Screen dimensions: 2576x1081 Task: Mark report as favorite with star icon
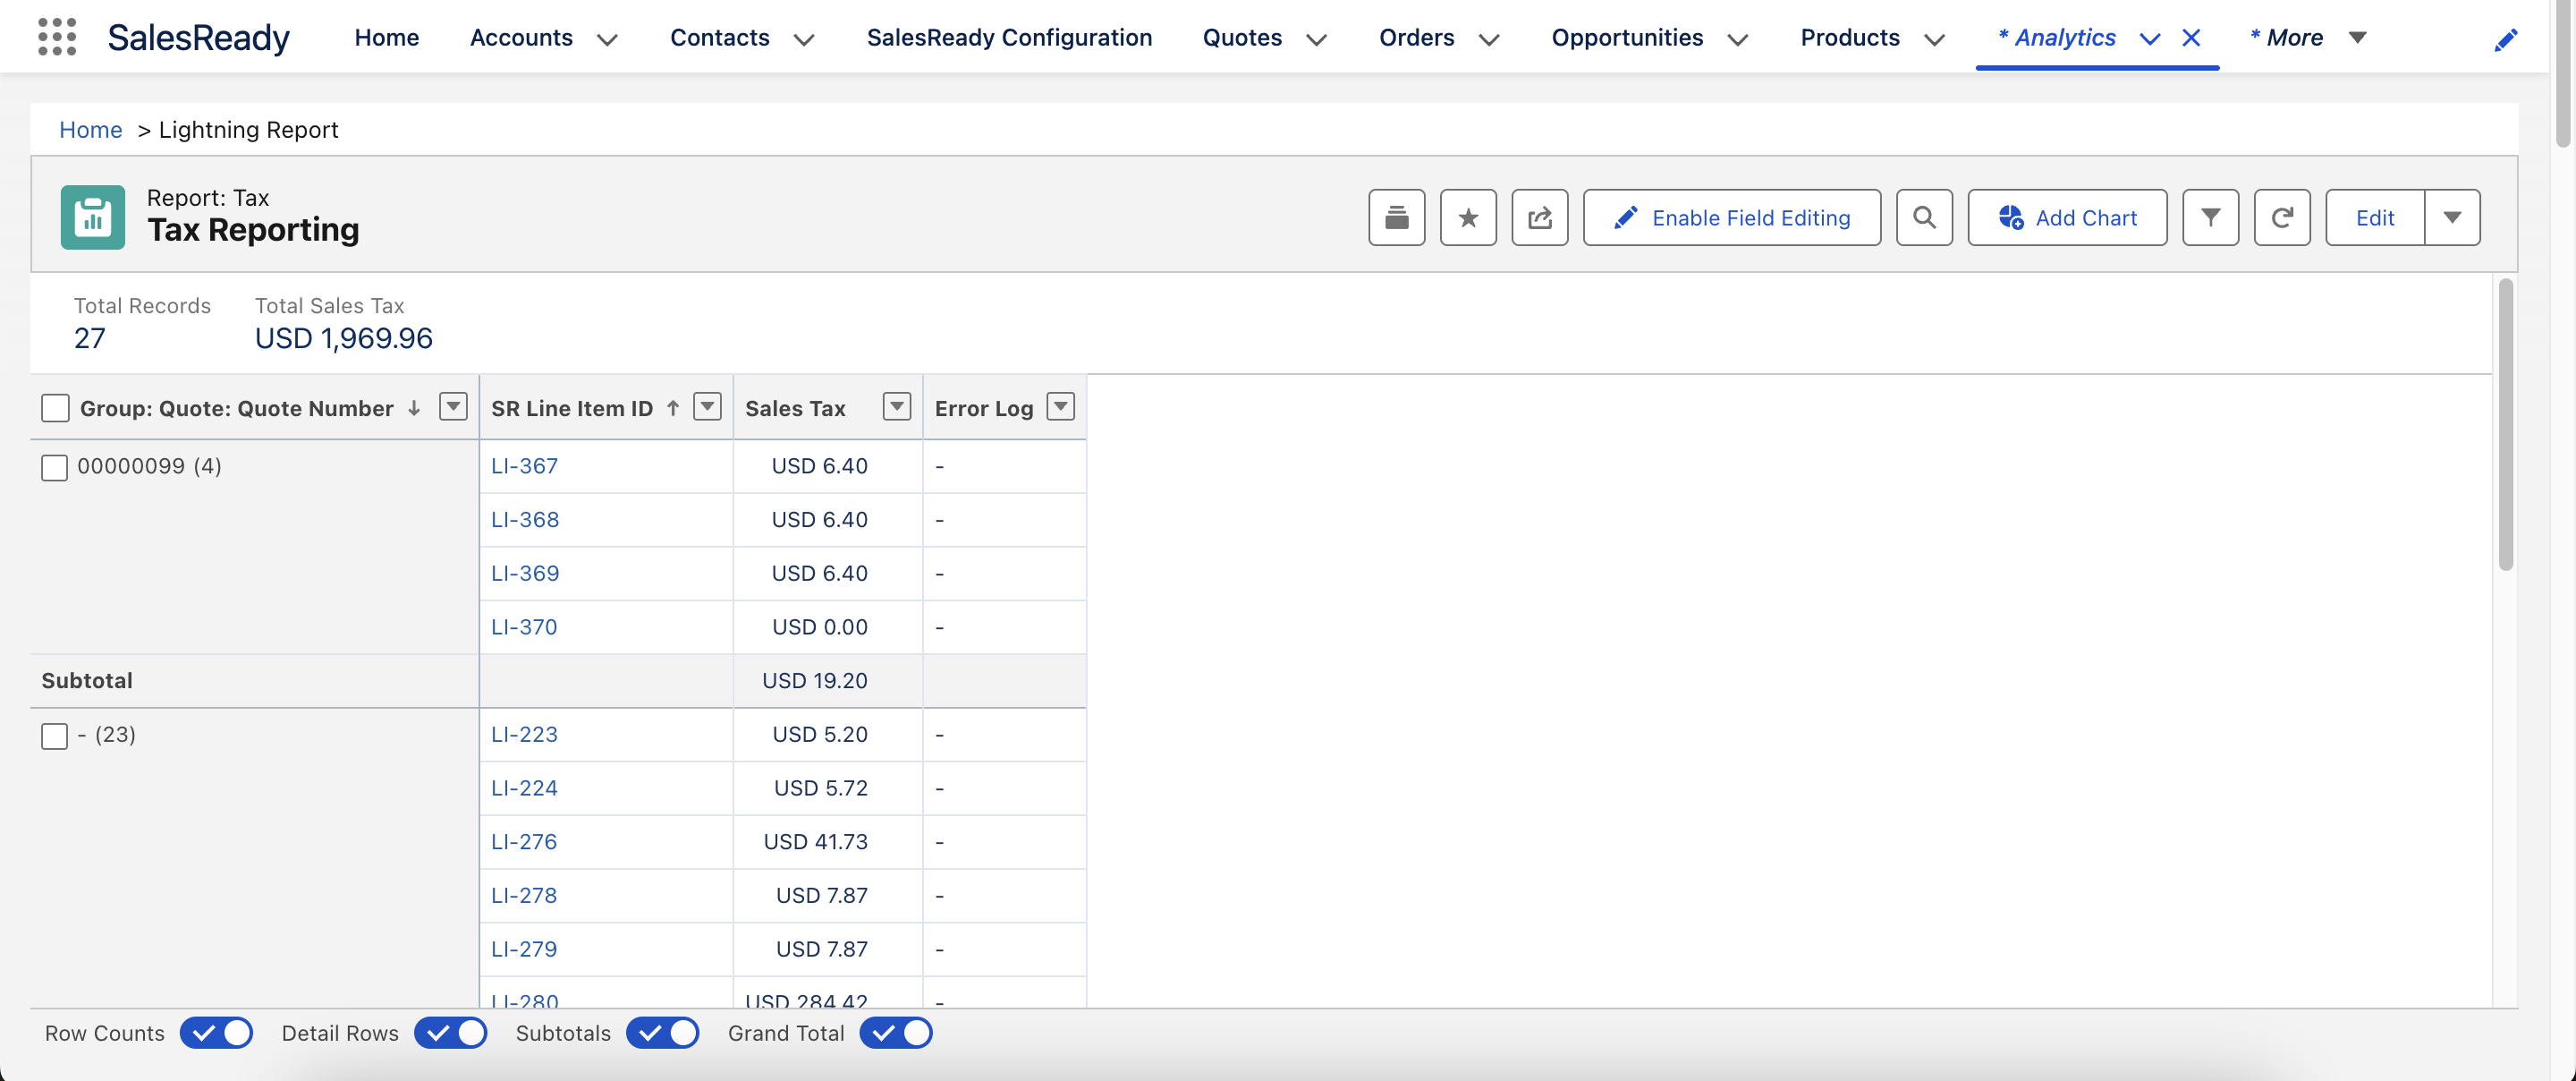pyautogui.click(x=1467, y=217)
